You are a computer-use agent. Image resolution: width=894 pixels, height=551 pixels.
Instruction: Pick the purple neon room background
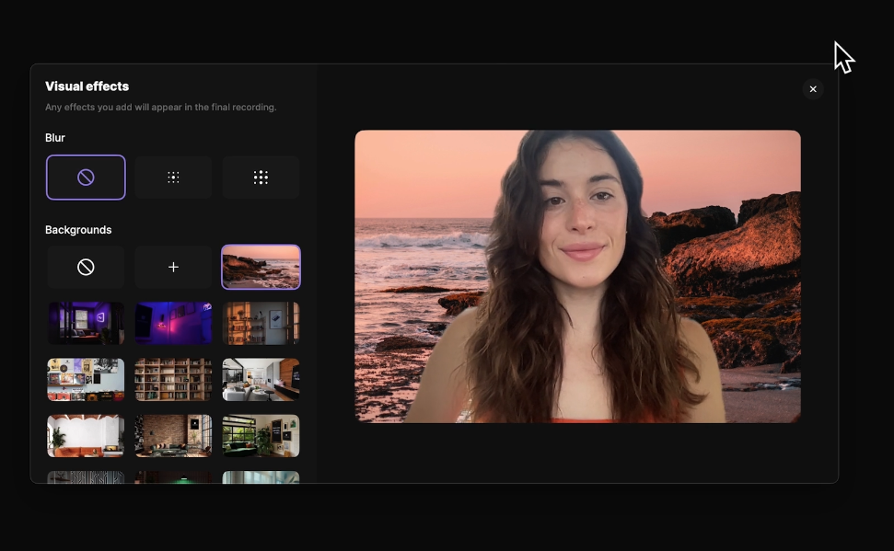(x=86, y=323)
